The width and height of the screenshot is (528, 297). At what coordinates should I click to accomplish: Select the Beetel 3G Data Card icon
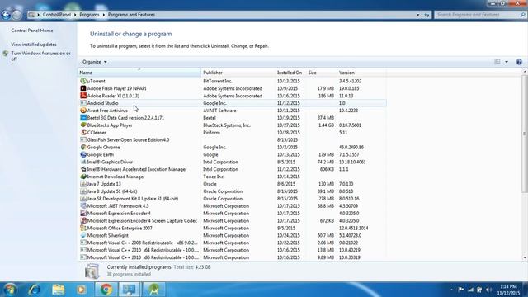click(x=83, y=118)
